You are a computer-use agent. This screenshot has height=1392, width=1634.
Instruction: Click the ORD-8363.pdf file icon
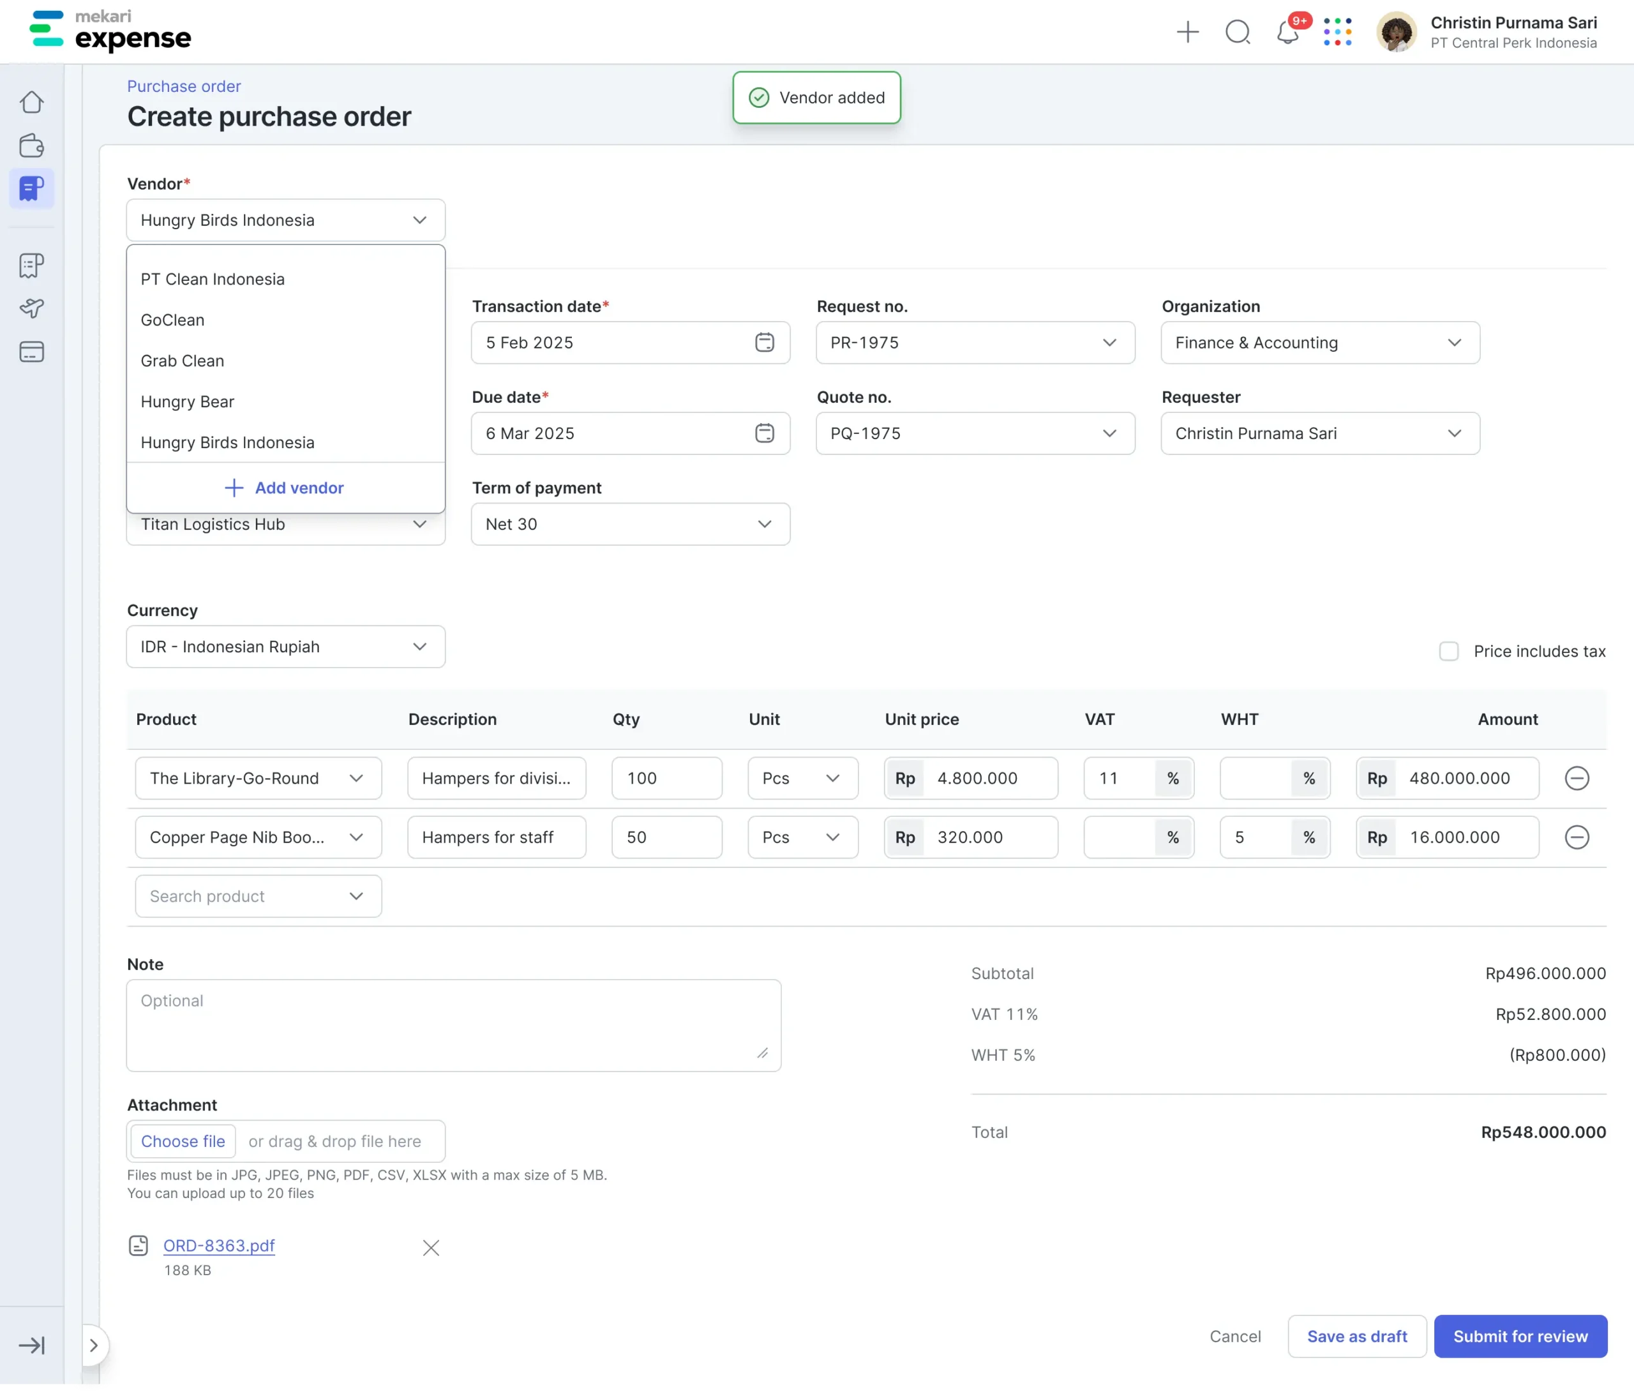click(138, 1245)
